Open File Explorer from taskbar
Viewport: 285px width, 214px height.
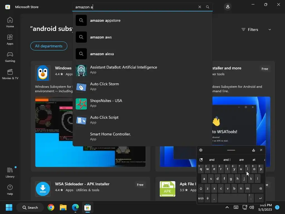pos(63,207)
